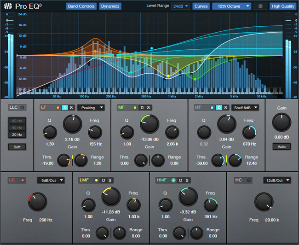This screenshot has height=245, width=299.
Task: Toggle the LF band enable dot
Action: (57, 107)
